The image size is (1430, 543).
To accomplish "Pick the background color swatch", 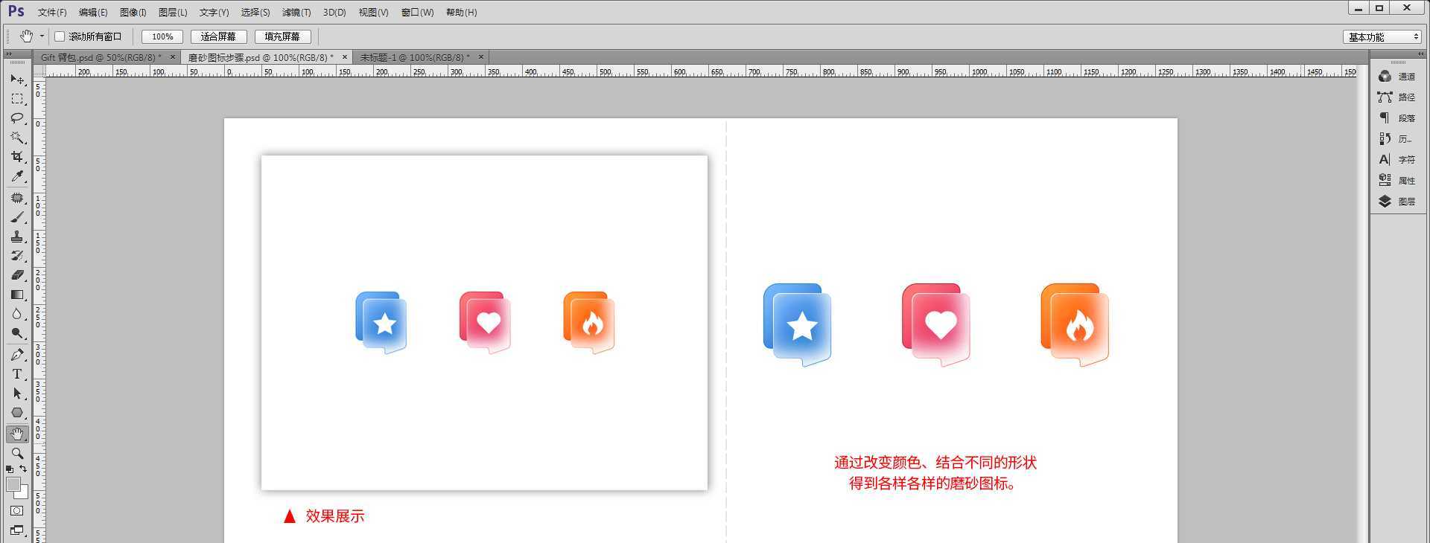I will pyautogui.click(x=22, y=494).
